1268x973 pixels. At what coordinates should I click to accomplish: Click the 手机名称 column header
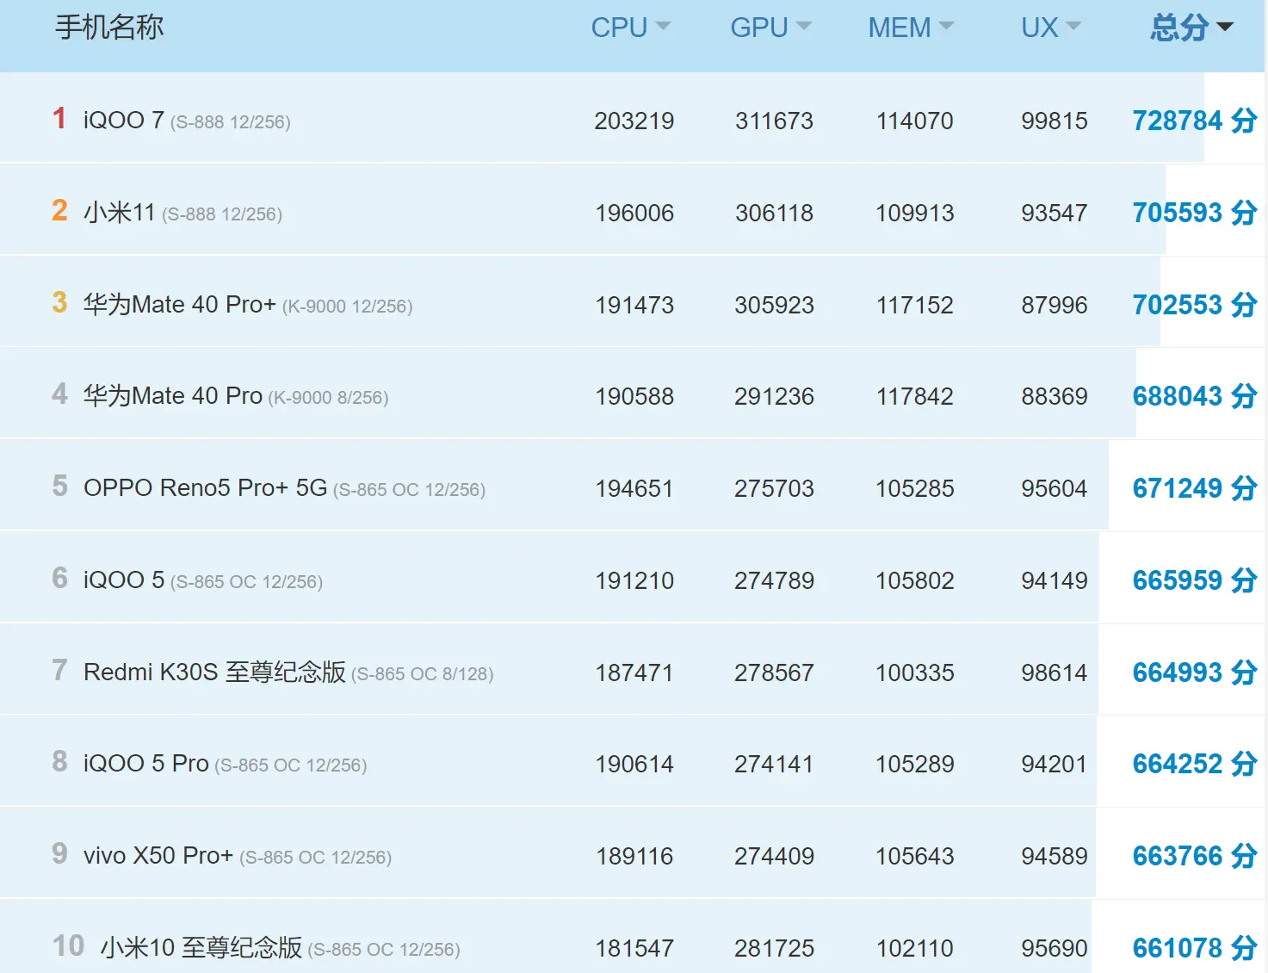point(109,28)
